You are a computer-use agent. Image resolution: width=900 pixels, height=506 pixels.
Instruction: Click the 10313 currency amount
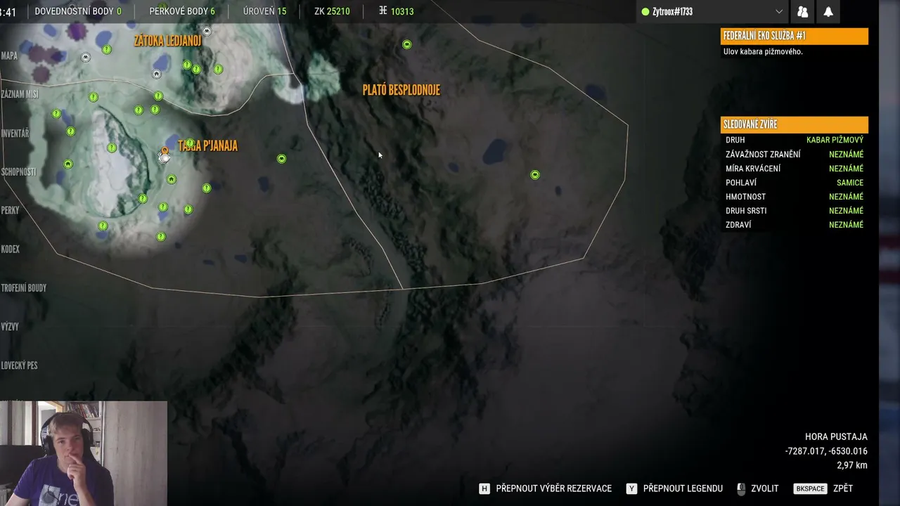pyautogui.click(x=402, y=11)
